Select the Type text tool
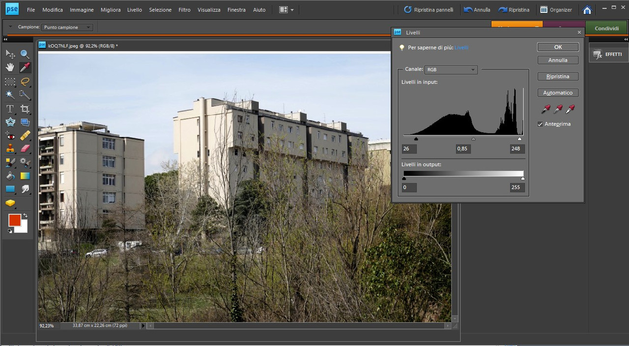This screenshot has width=629, height=346. click(10, 109)
